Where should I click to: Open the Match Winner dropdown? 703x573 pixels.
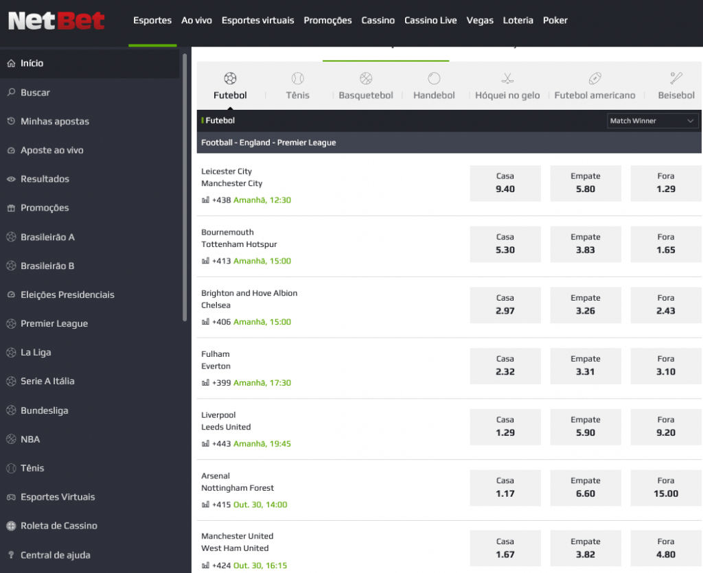652,121
